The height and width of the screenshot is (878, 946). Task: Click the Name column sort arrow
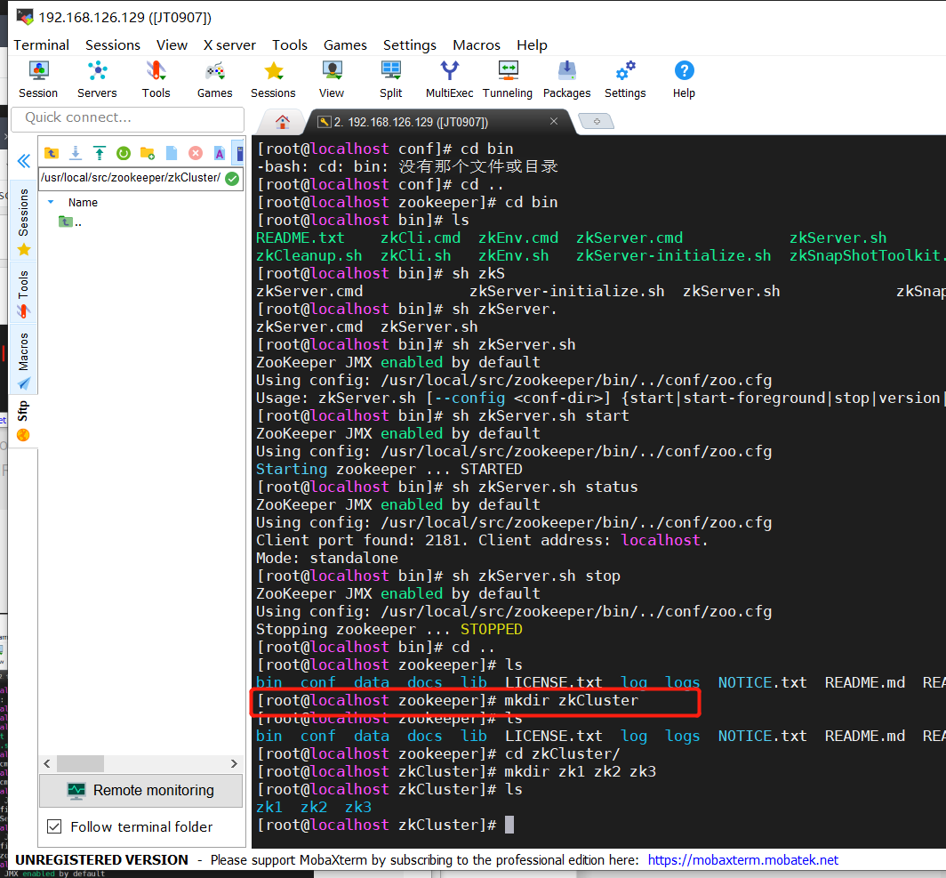[x=51, y=202]
